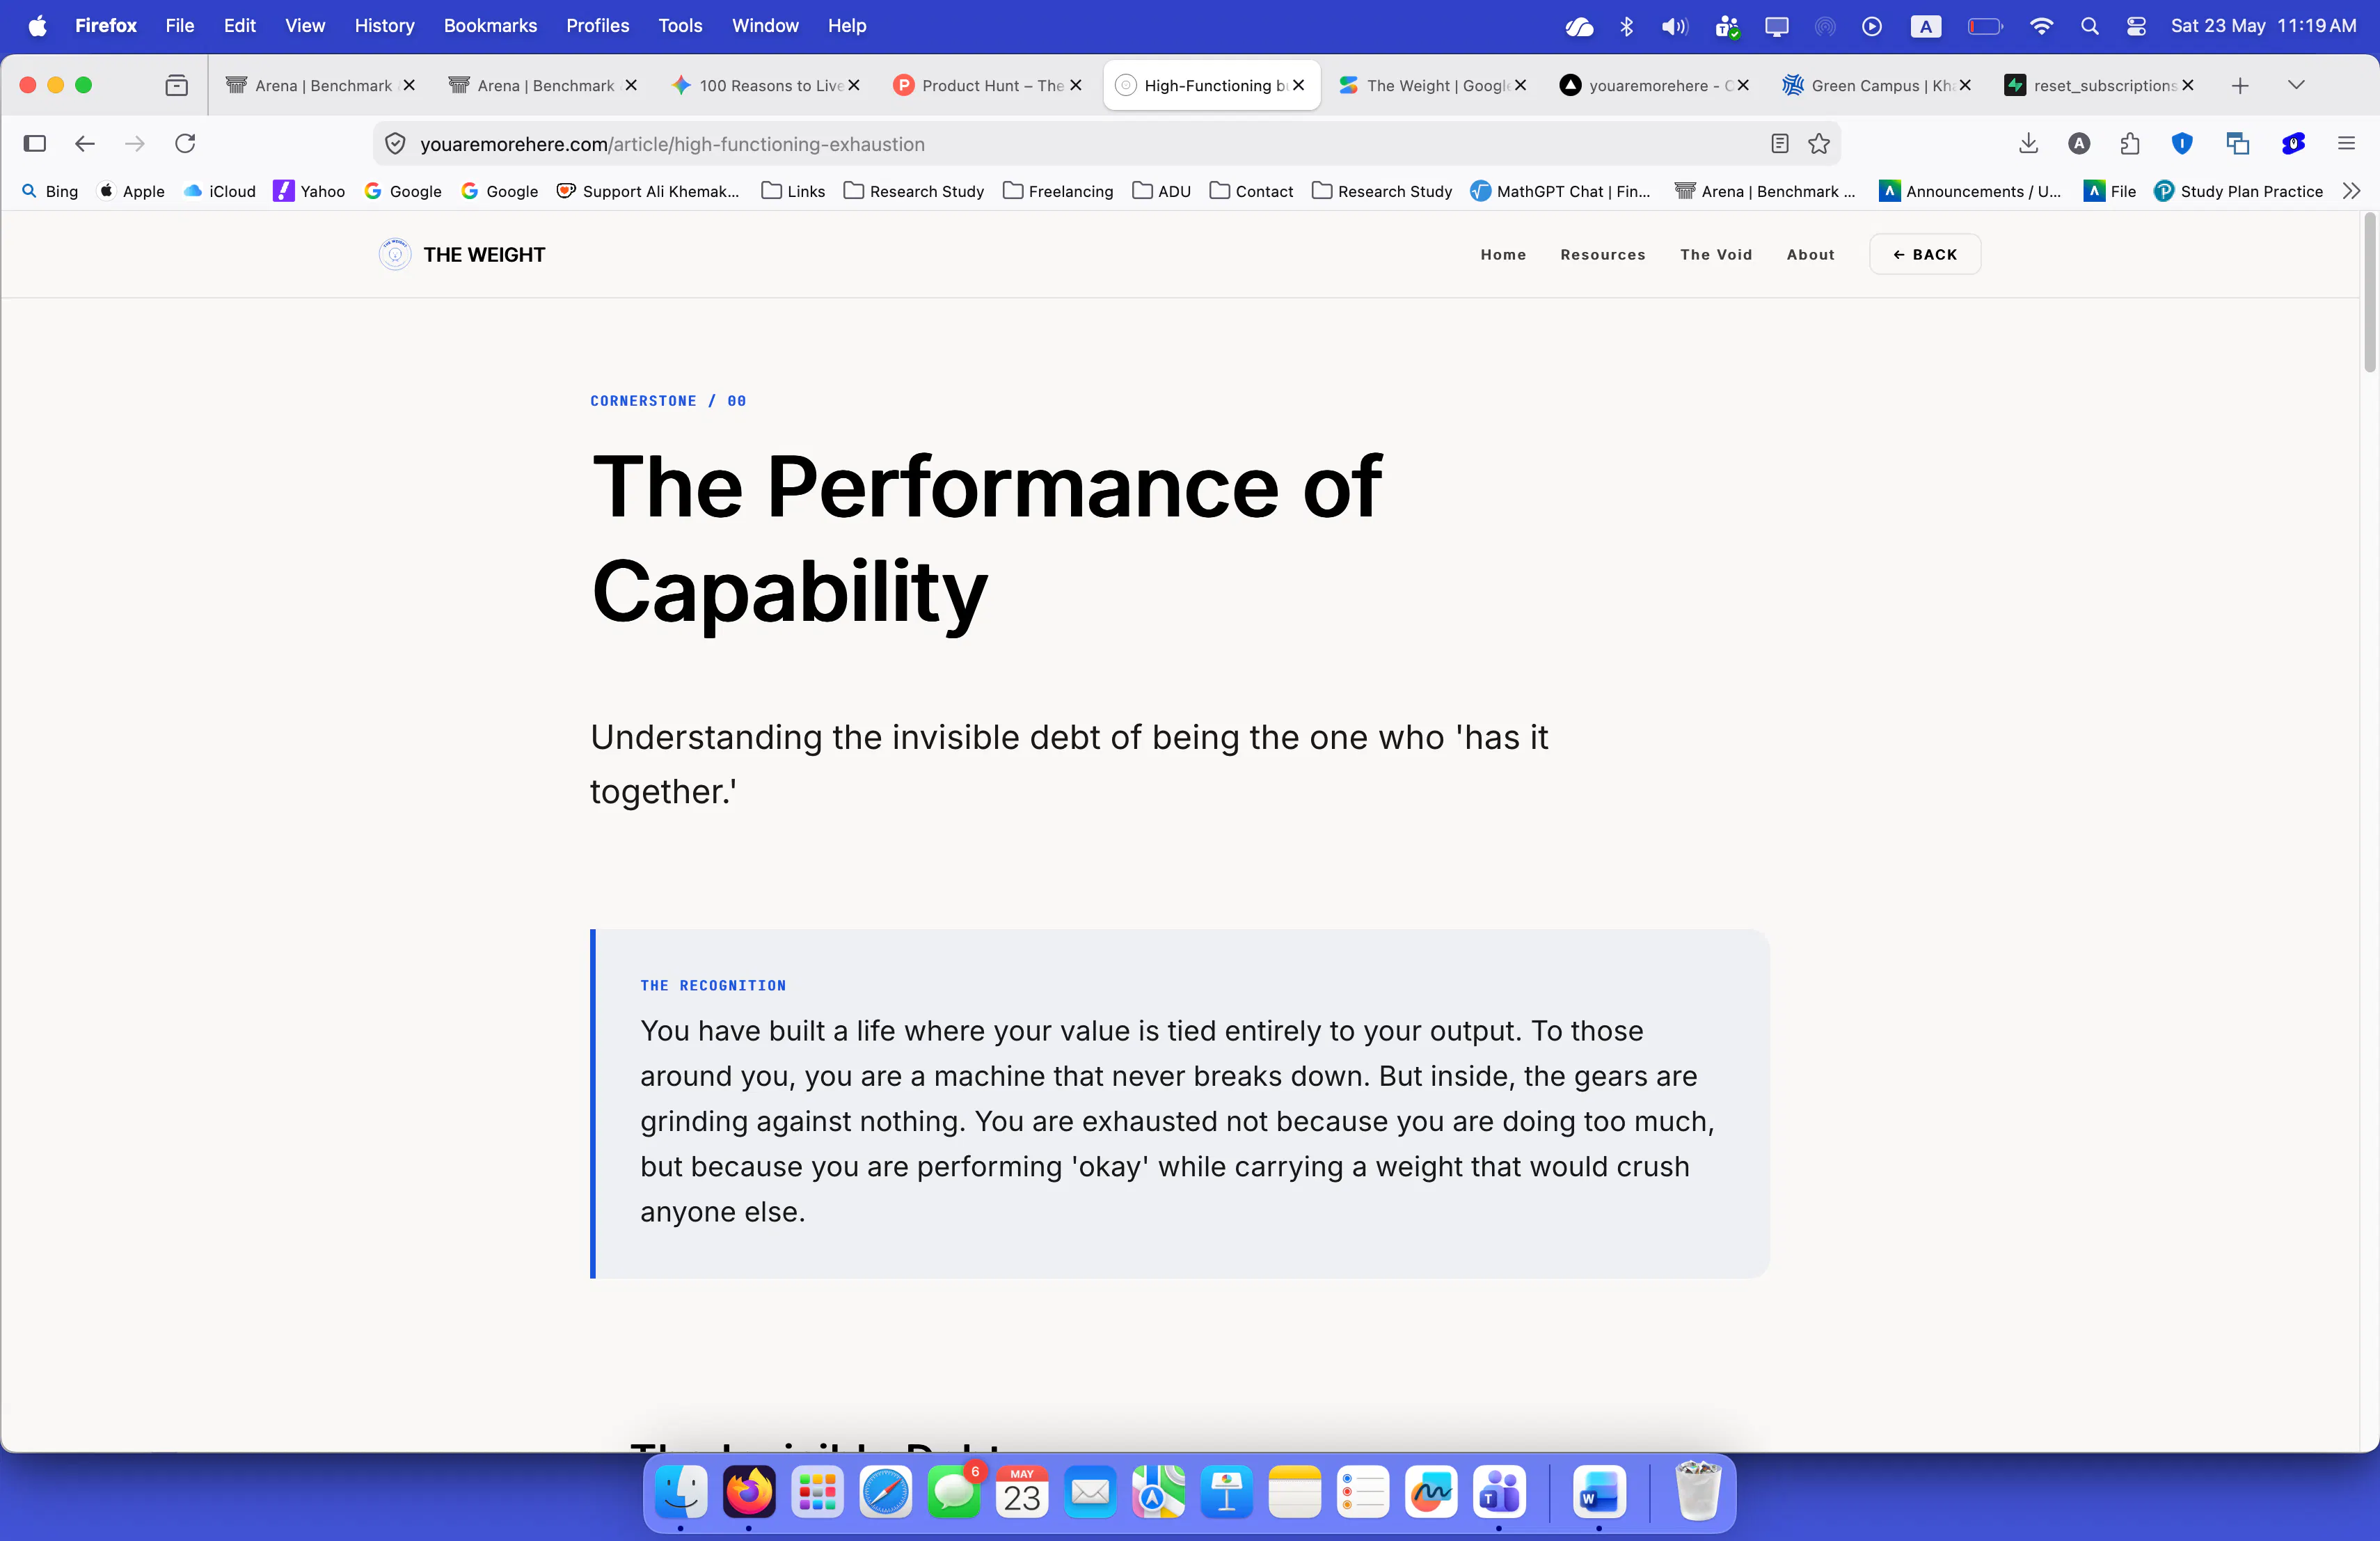
Task: Open the Firefox hamburger application menu
Action: click(2346, 144)
